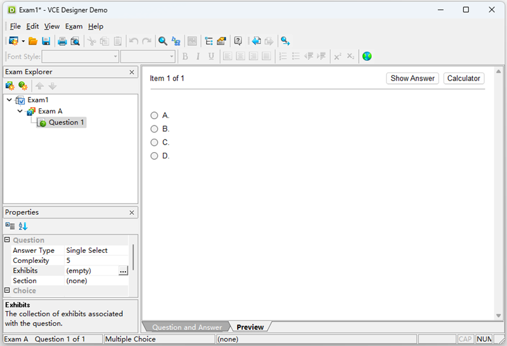
Task: Select radio option B
Action: point(154,129)
